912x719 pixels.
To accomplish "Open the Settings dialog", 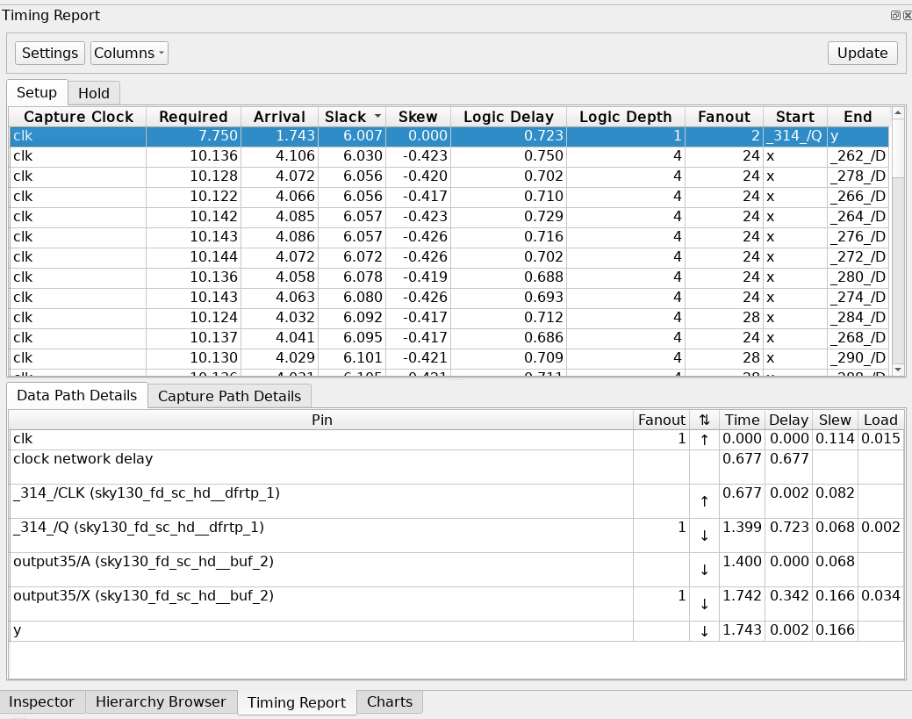I will (x=50, y=53).
